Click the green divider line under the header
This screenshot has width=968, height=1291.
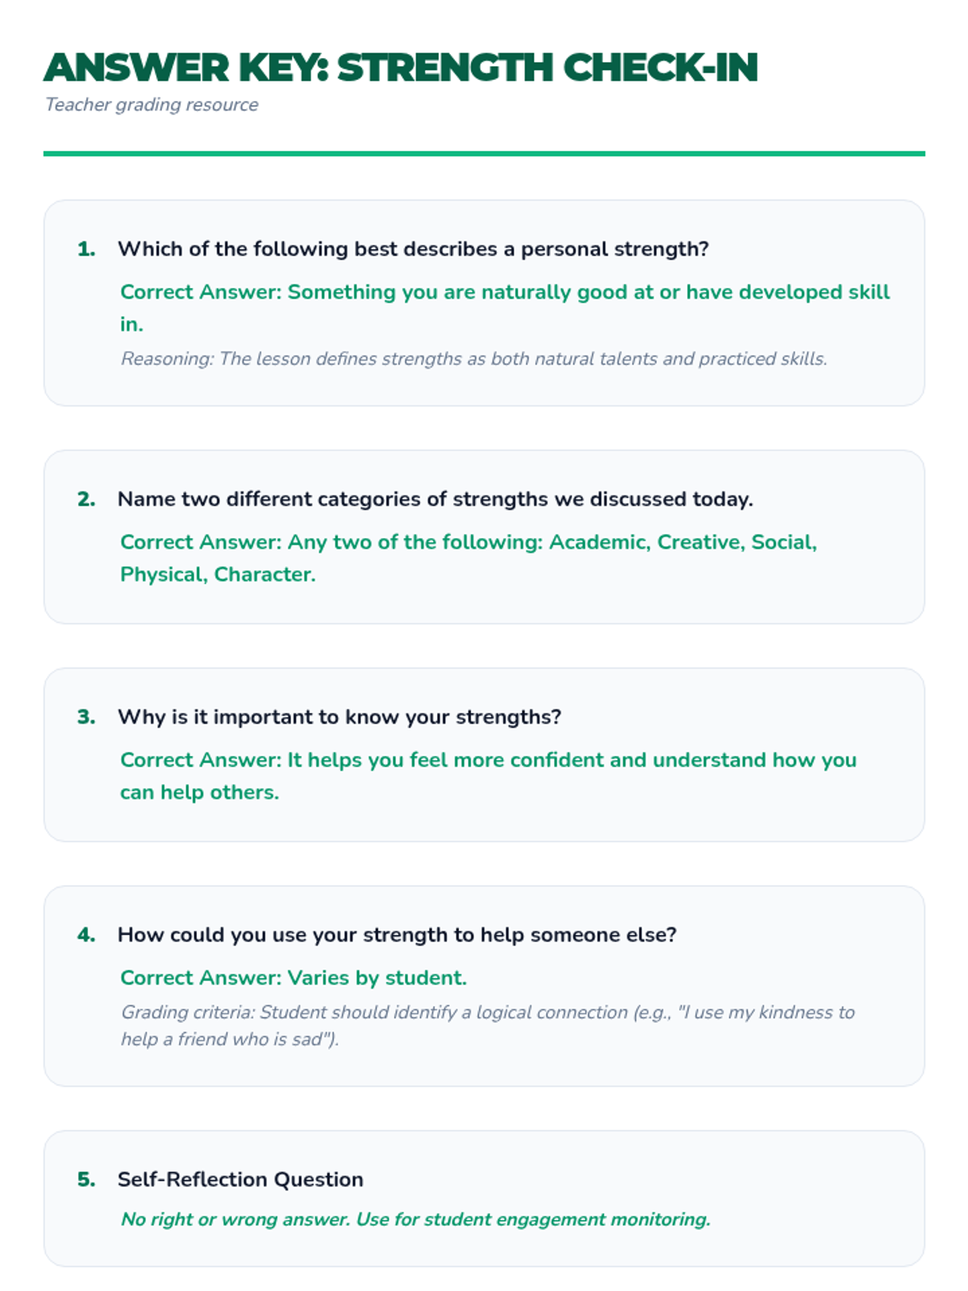484,153
